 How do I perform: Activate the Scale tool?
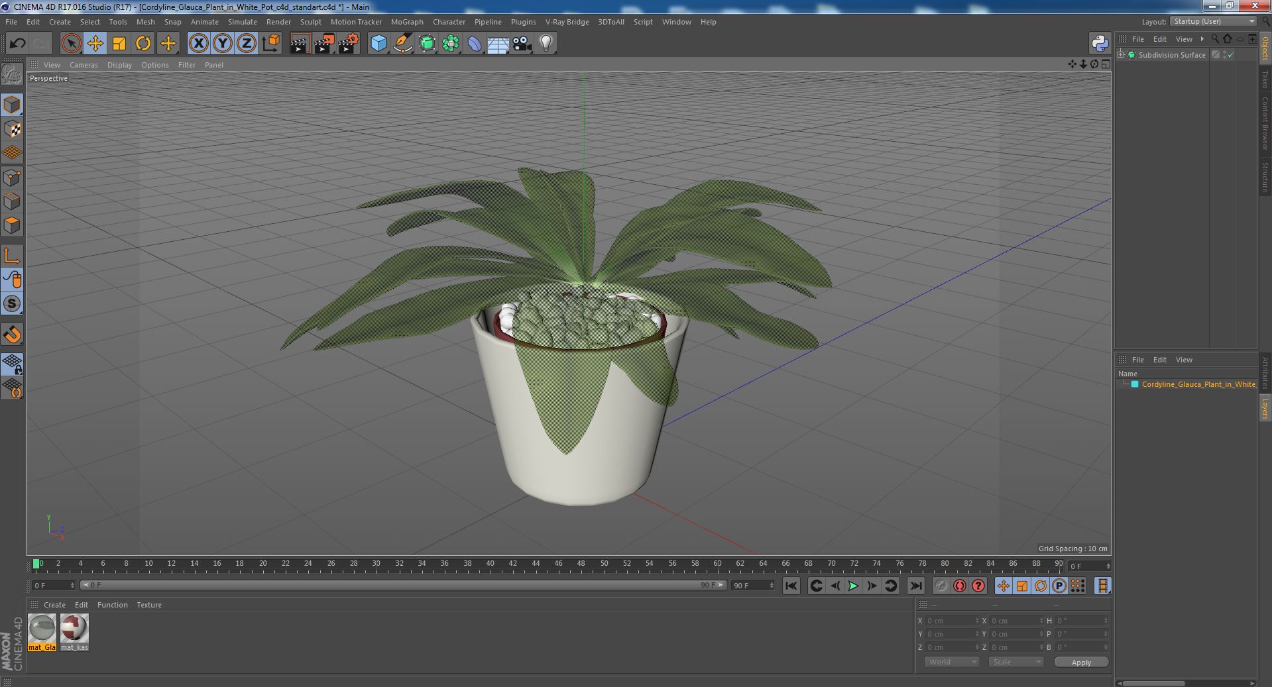[119, 44]
